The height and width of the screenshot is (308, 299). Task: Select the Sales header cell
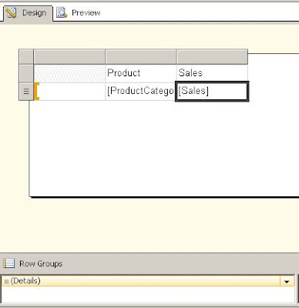tap(212, 73)
